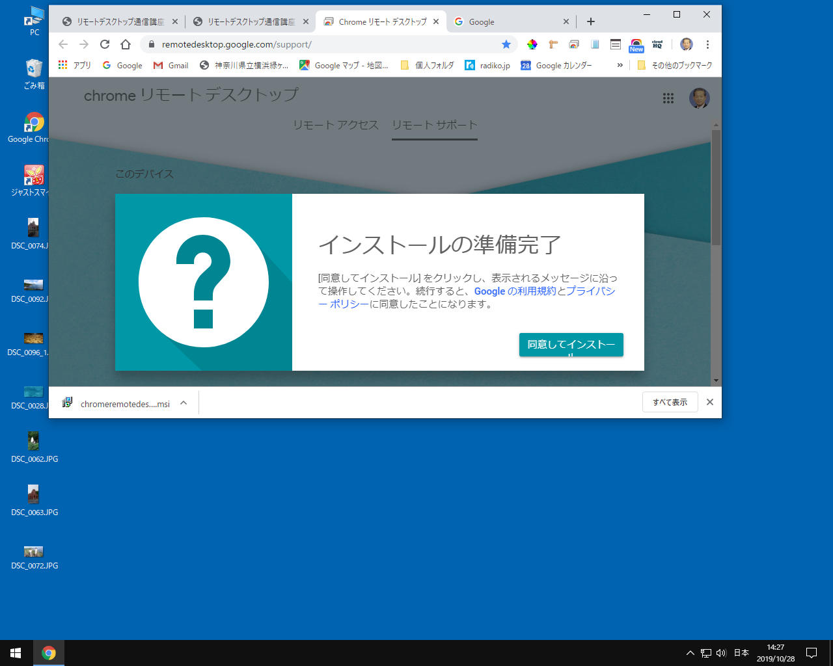
Task: Open the アプリ bookmarks shortcut
Action: click(75, 65)
